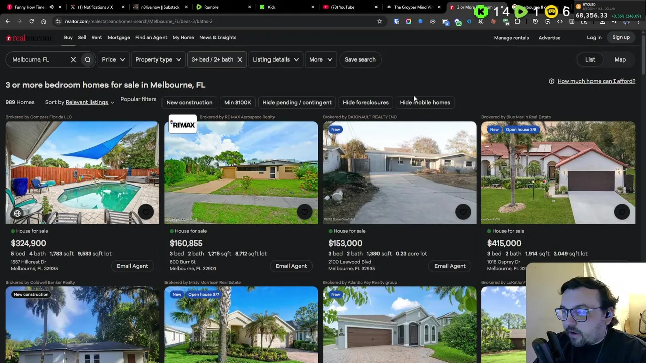Switch to List view
Screen dimensions: 646x363
click(590, 59)
